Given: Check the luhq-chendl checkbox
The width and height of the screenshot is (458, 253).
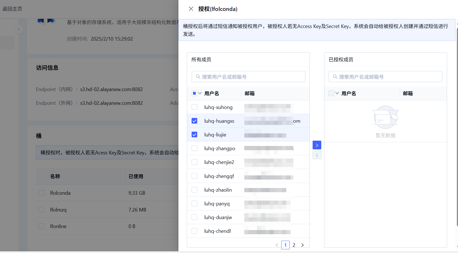Looking at the screenshot, I should (194, 231).
